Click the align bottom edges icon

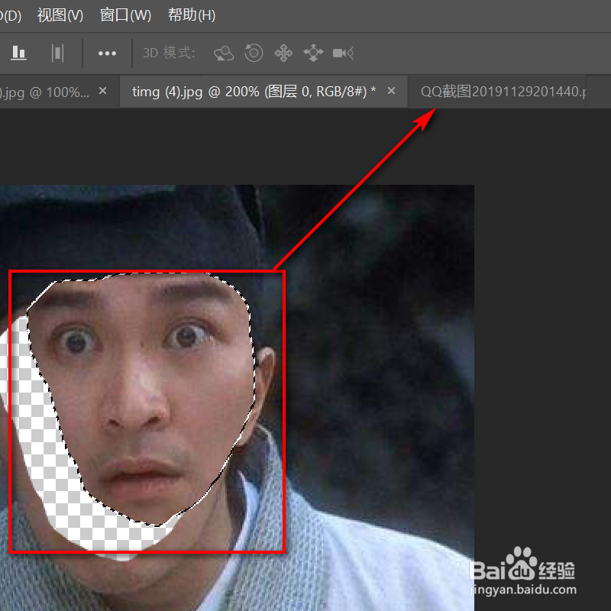18,53
